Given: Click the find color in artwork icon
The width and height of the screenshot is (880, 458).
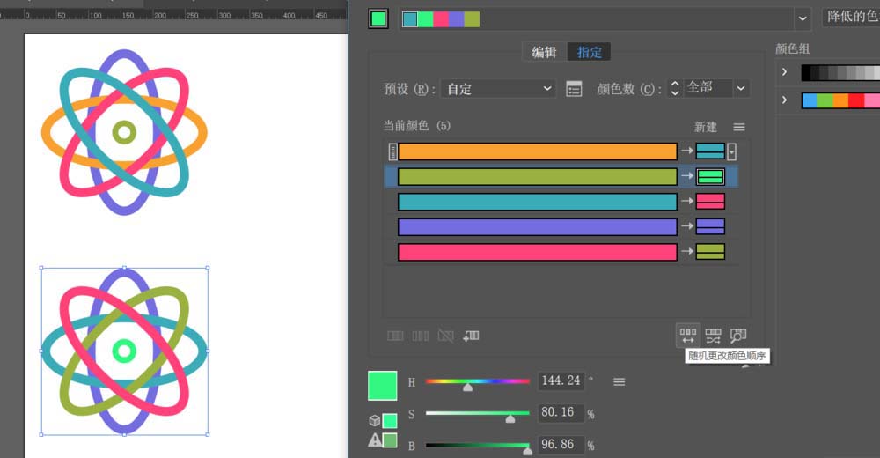Looking at the screenshot, I should pos(738,336).
